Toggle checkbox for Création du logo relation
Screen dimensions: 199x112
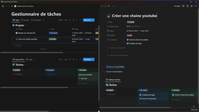(128, 44)
